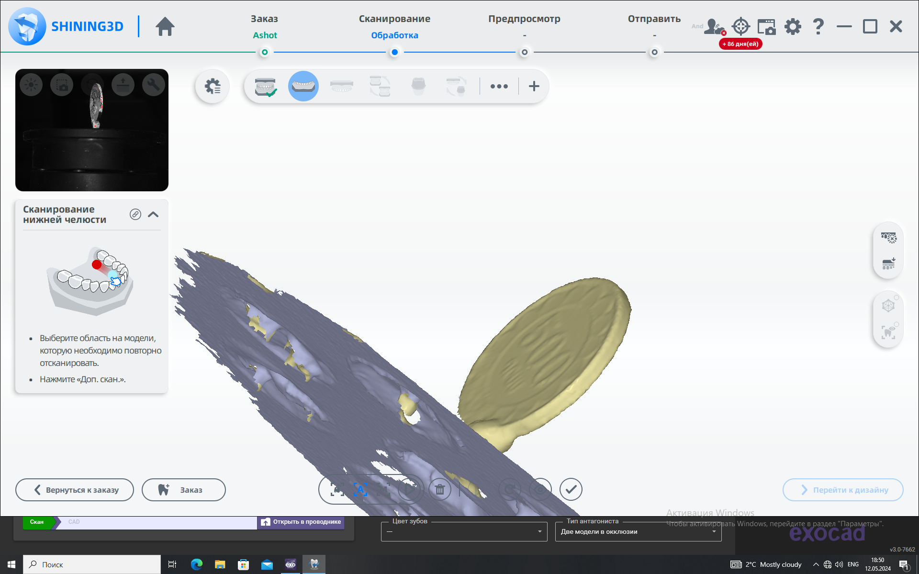Rotate the turntable in the camera preview
The image size is (919, 574).
click(x=93, y=85)
